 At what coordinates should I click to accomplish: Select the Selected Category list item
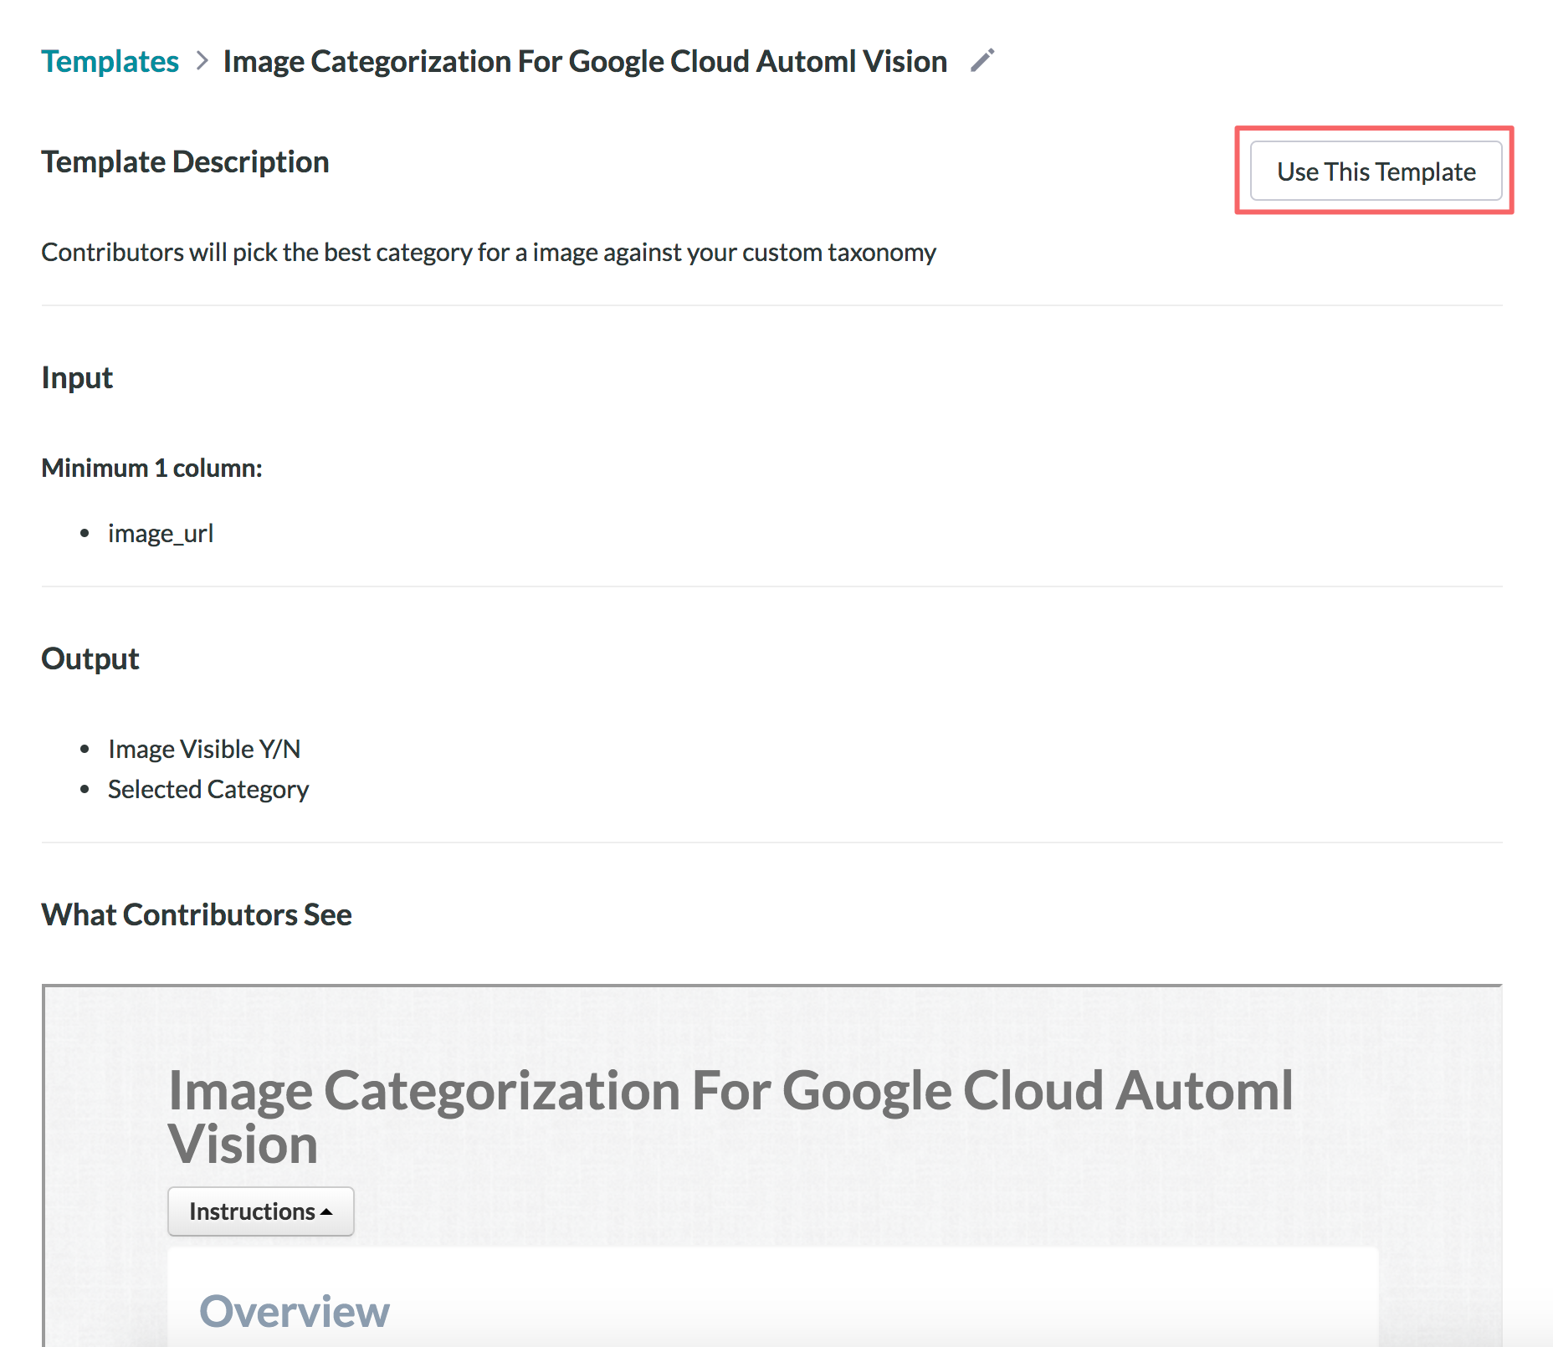(x=208, y=789)
